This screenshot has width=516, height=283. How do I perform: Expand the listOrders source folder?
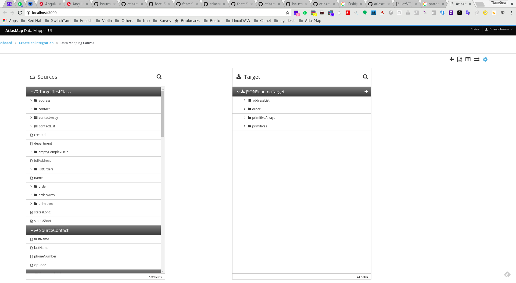point(31,169)
